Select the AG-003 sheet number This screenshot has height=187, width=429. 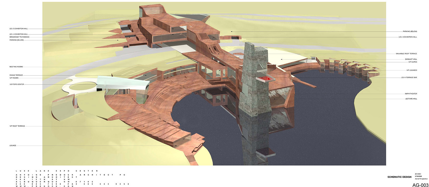coord(420,185)
